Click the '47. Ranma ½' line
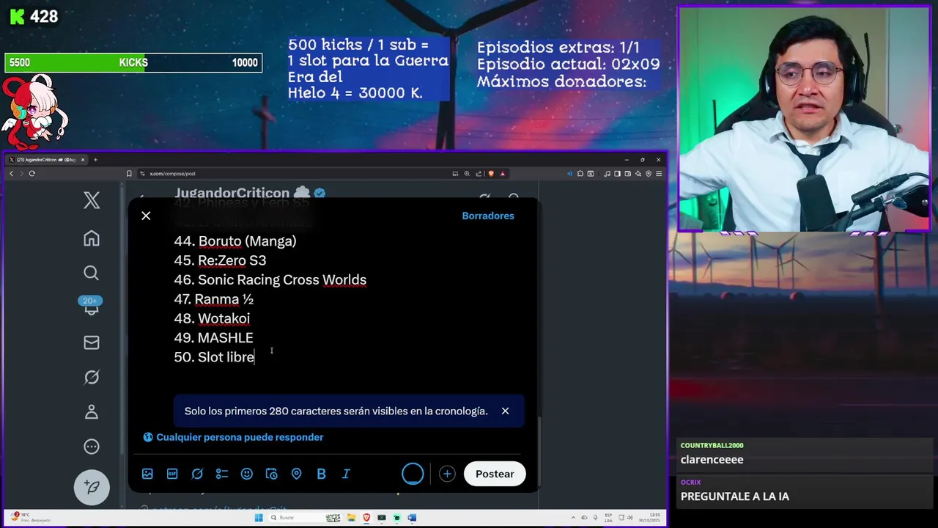The width and height of the screenshot is (938, 528). coord(214,299)
